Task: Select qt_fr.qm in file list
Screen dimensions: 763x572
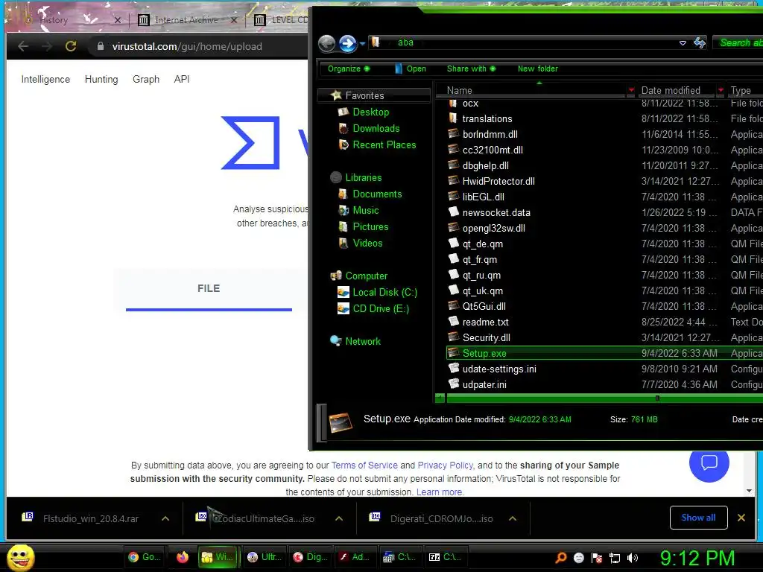Action: (479, 260)
